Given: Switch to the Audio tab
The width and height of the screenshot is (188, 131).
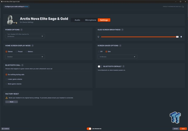Looking at the screenshot, I should (x=77, y=20).
